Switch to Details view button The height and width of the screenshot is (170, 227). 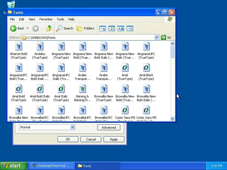(130, 29)
